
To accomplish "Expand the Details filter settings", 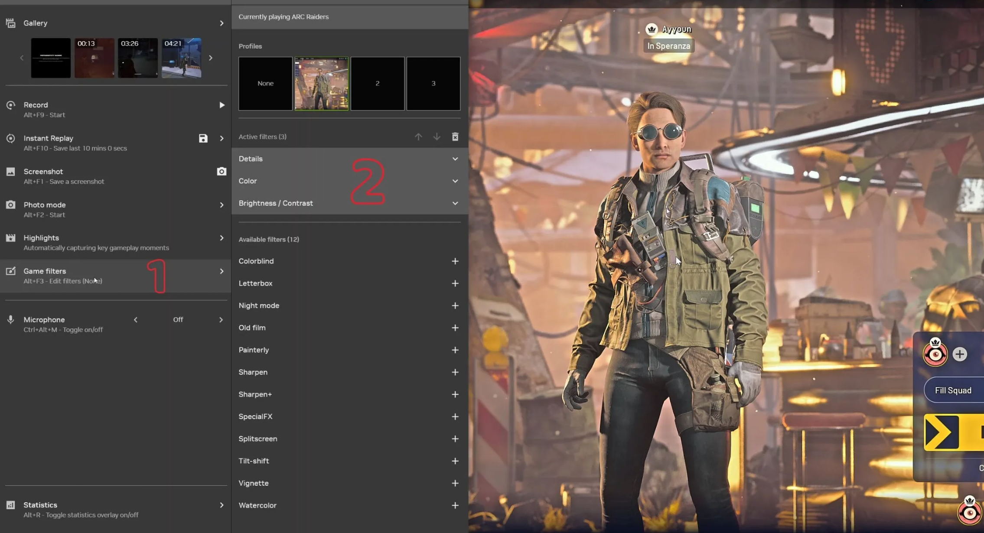I will pos(455,159).
